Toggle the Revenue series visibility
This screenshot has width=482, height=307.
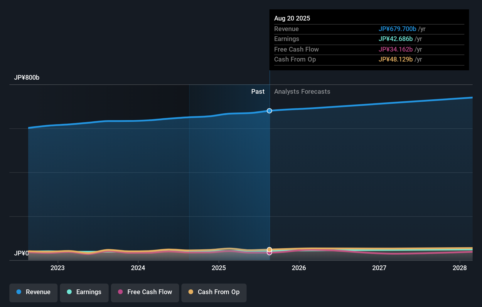pos(33,293)
